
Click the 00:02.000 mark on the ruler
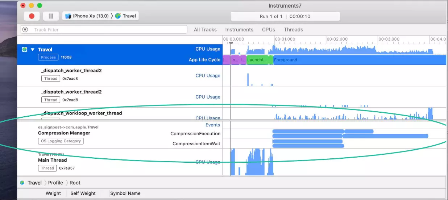coord(337,39)
